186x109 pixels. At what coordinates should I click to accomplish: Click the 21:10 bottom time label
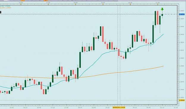point(162,108)
